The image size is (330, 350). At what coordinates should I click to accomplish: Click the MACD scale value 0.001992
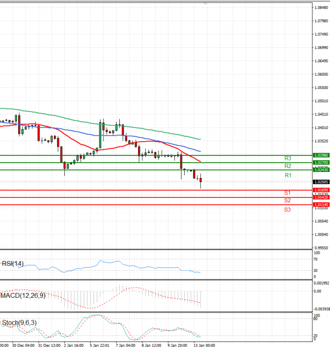coord(322,284)
